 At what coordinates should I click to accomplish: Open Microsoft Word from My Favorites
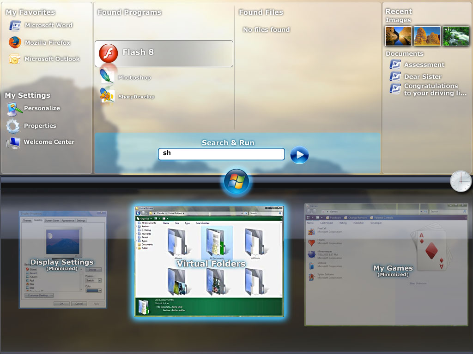(x=41, y=25)
